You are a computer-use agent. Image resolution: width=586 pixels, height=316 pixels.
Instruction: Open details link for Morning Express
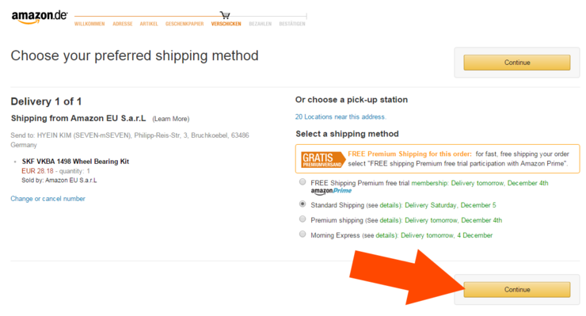pos(386,235)
